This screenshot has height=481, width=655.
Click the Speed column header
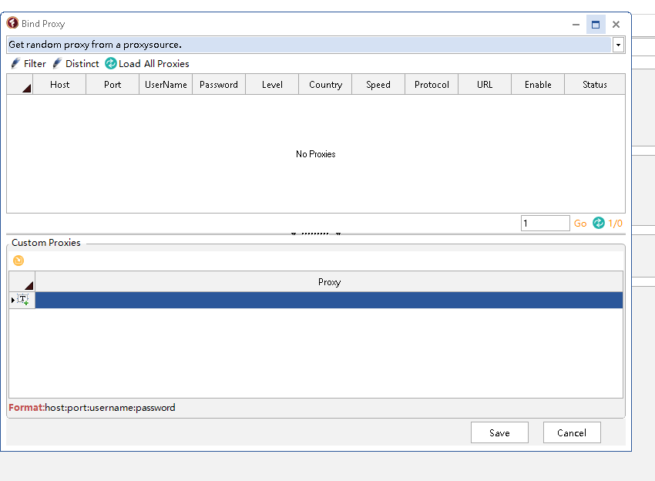(x=378, y=85)
